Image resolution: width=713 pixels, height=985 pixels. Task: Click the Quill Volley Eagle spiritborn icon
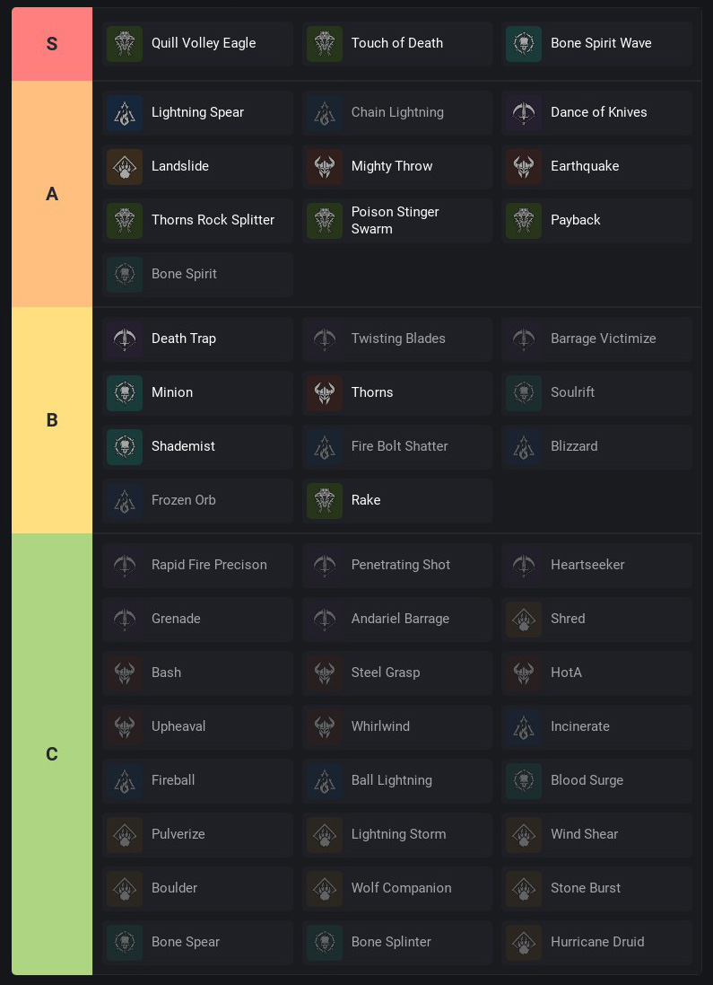pyautogui.click(x=125, y=43)
